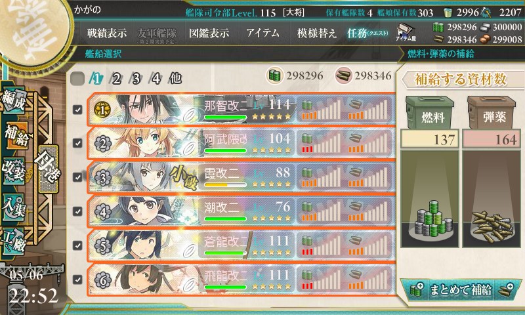
Task: Uncheck the checkbox for 飛龍改二
Action: coord(77,279)
